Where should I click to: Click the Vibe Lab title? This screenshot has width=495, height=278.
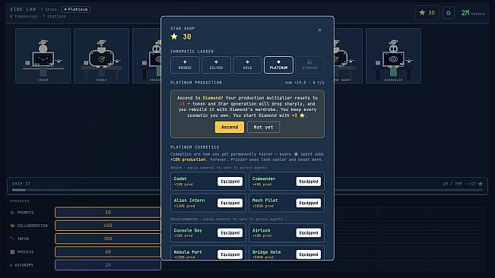(x=23, y=9)
